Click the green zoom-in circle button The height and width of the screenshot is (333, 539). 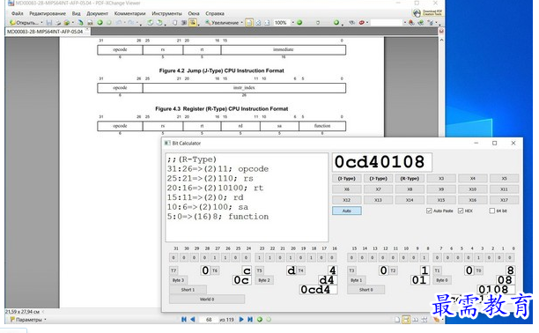coord(299,23)
